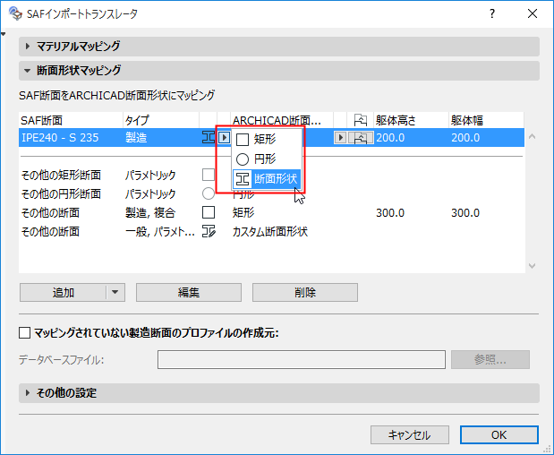This screenshot has width=554, height=455.
Task: Select the IPE240 - S 235 row
Action: pos(271,137)
